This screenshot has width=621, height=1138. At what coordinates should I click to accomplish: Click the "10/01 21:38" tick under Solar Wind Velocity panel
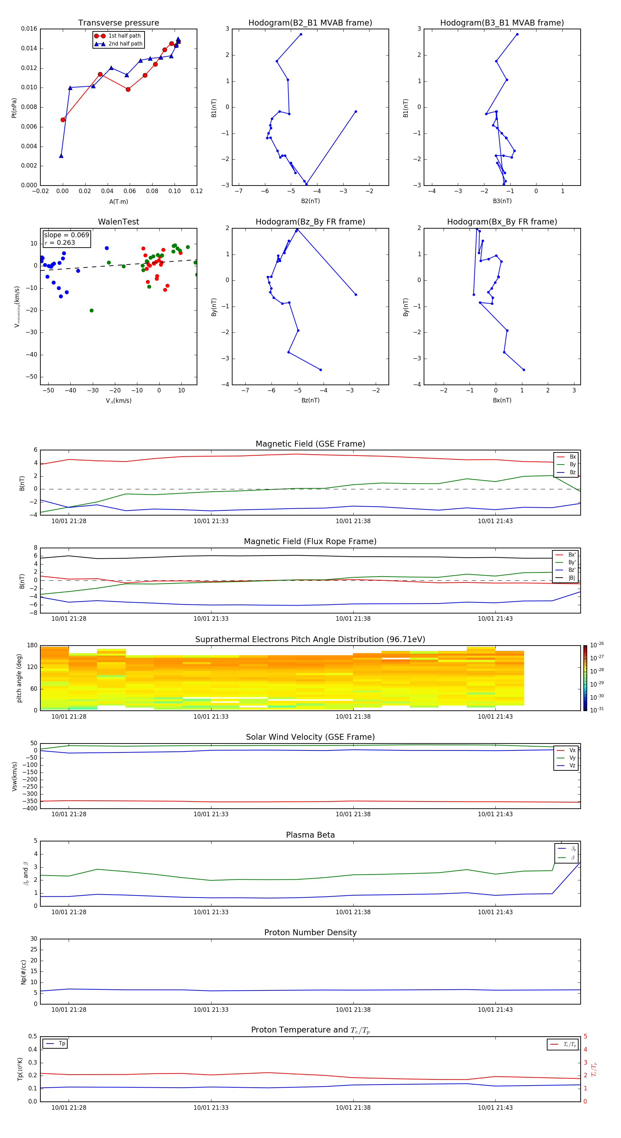353,814
